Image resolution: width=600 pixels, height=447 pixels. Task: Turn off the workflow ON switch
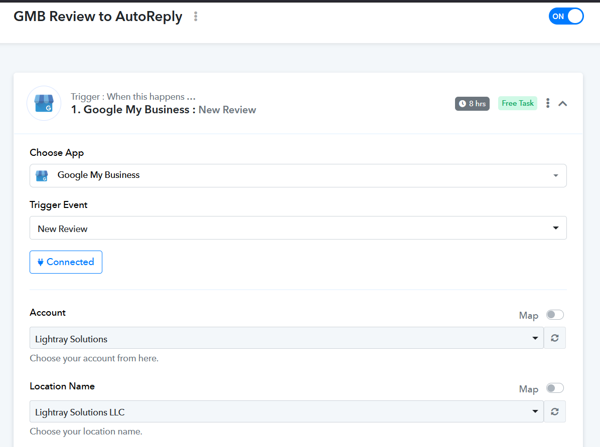click(566, 17)
